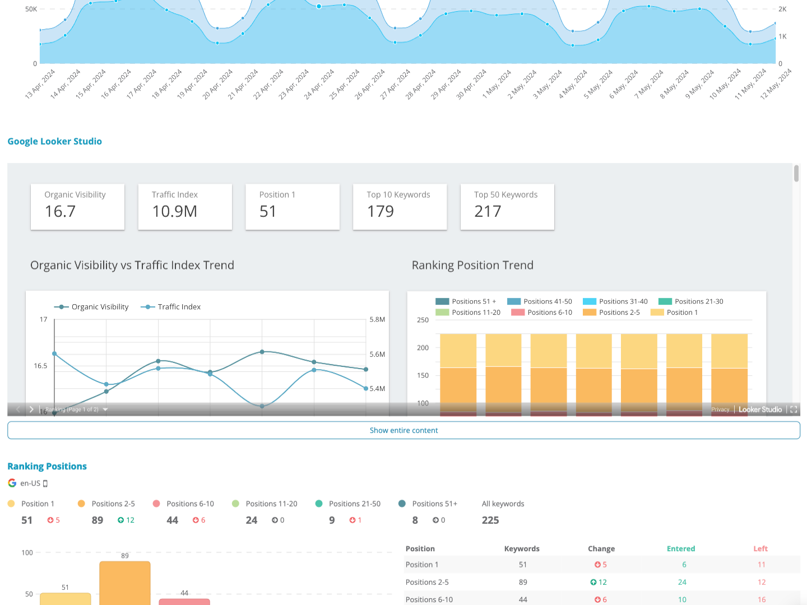
Task: Click the grey change icon under Positions 51+
Action: (435, 520)
